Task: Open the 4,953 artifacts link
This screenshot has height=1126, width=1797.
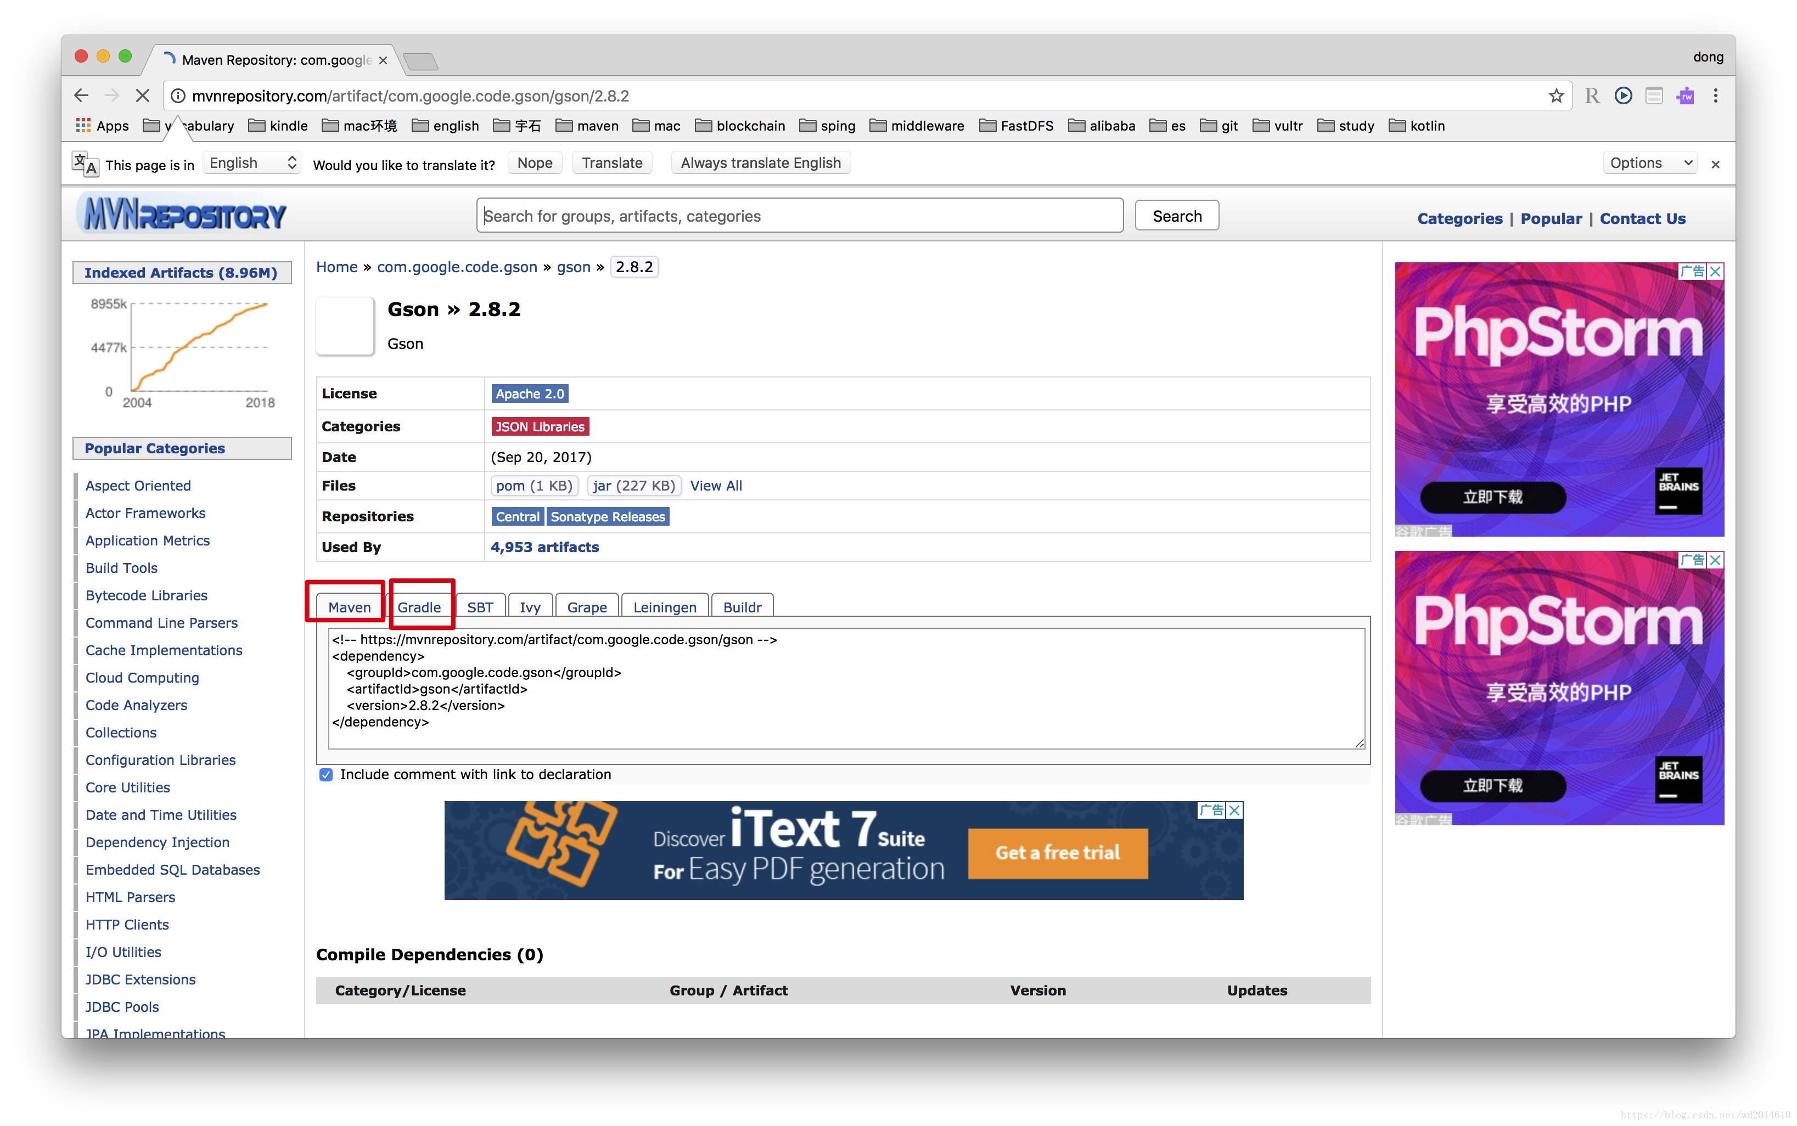Action: click(544, 547)
